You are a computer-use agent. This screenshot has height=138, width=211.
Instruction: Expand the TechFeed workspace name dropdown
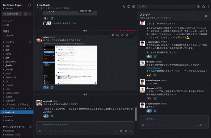click(25, 5)
